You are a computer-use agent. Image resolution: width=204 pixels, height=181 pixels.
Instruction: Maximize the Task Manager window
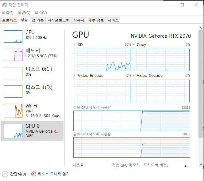[x=182, y=5]
